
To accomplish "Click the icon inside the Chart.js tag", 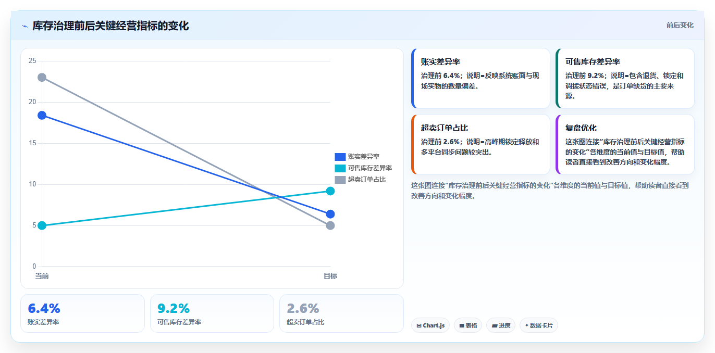I will [x=419, y=325].
